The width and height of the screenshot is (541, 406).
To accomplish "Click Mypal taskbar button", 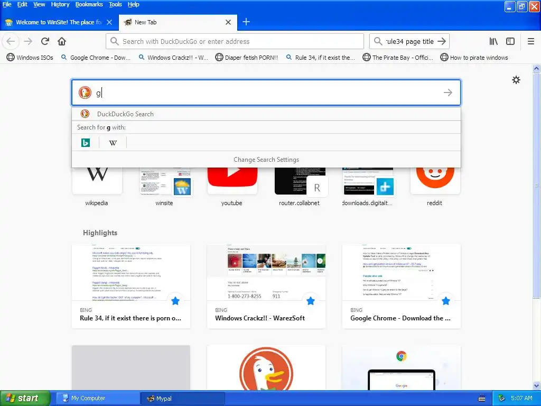I will [x=183, y=399].
